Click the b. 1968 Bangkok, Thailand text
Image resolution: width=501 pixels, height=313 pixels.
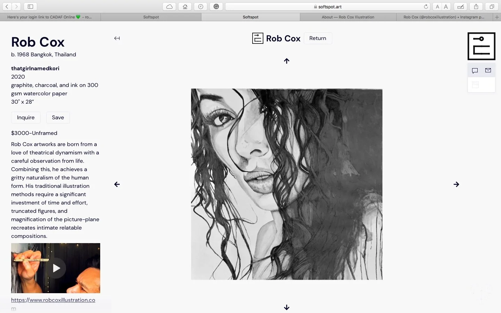43,55
